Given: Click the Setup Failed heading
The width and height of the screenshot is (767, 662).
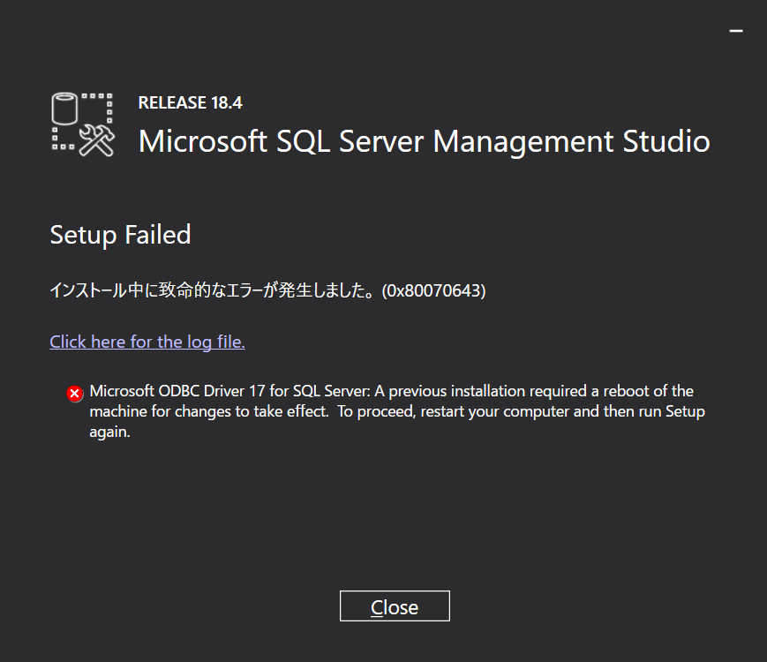Looking at the screenshot, I should tap(120, 235).
